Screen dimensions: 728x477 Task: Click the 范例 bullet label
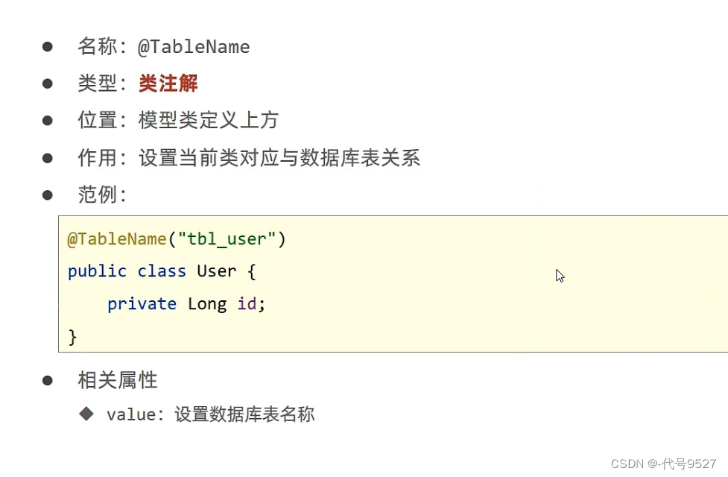coord(97,195)
